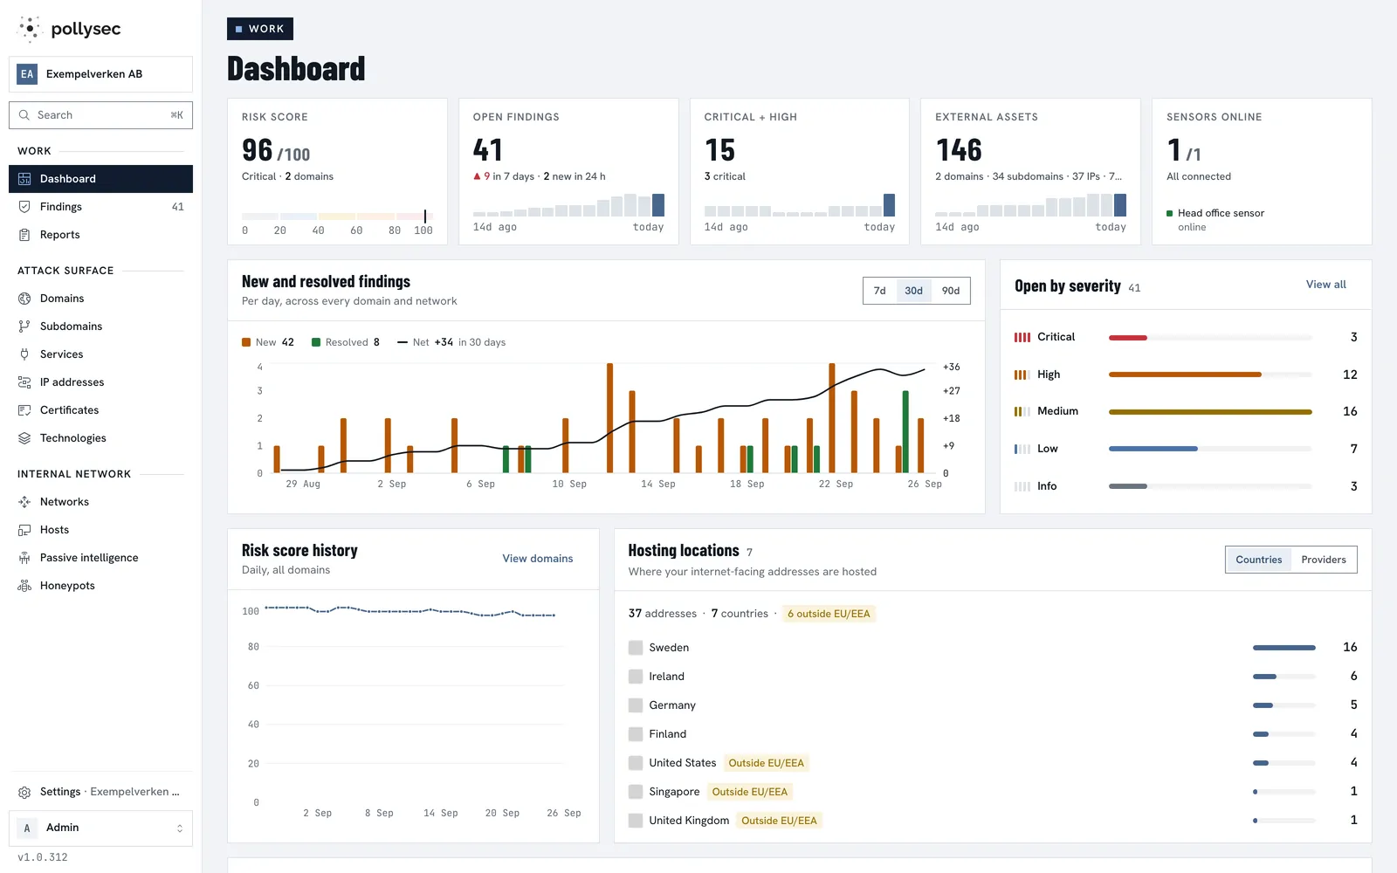Image resolution: width=1397 pixels, height=873 pixels.
Task: Open the Admin account switcher chevron
Action: 180,828
